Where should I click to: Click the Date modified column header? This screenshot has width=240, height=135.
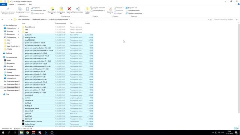[x=60, y=23]
